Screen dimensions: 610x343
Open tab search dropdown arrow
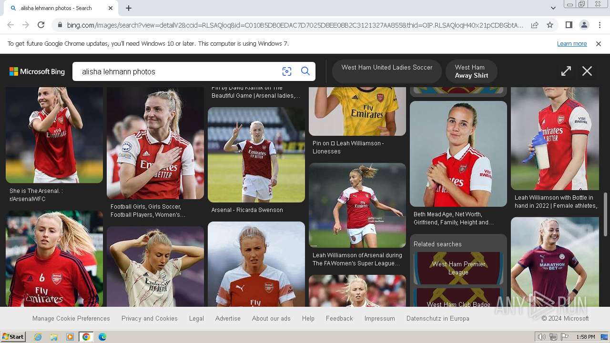[553, 8]
